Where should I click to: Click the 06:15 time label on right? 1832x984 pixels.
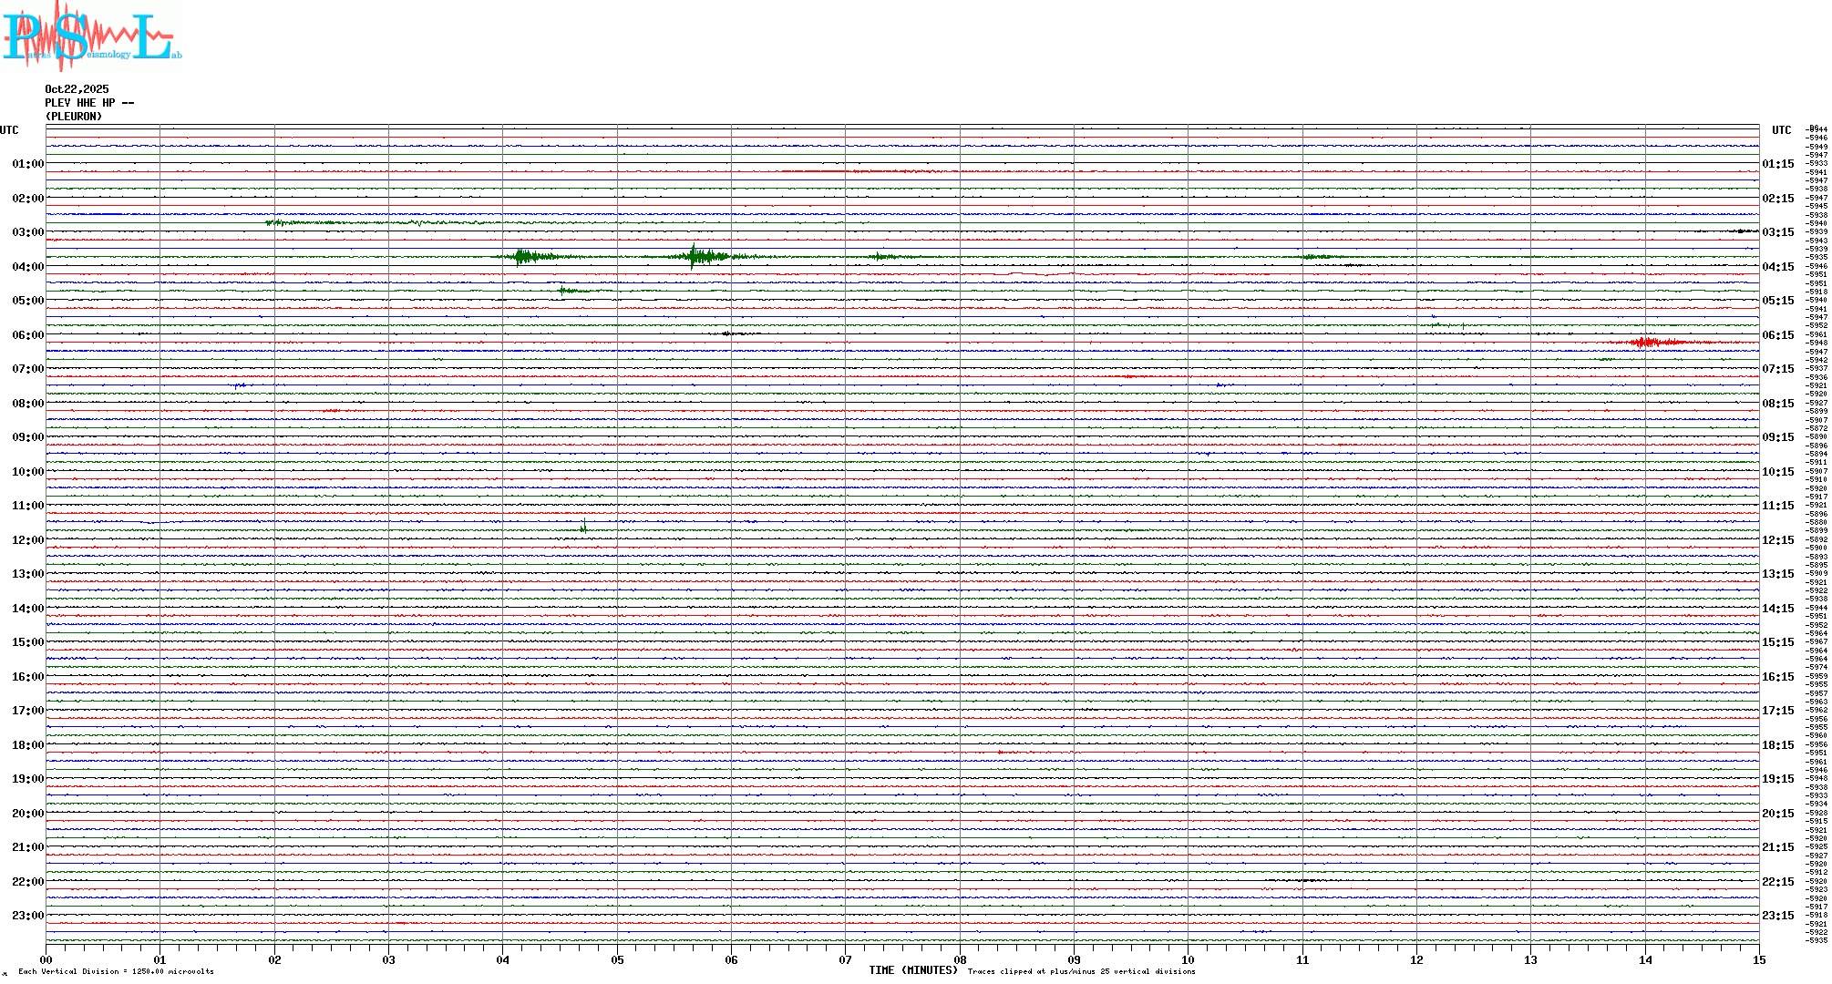[x=1777, y=335]
